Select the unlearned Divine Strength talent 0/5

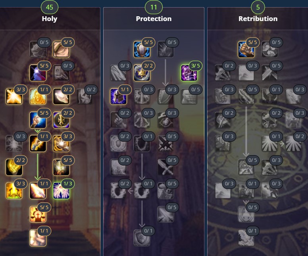coord(38,49)
